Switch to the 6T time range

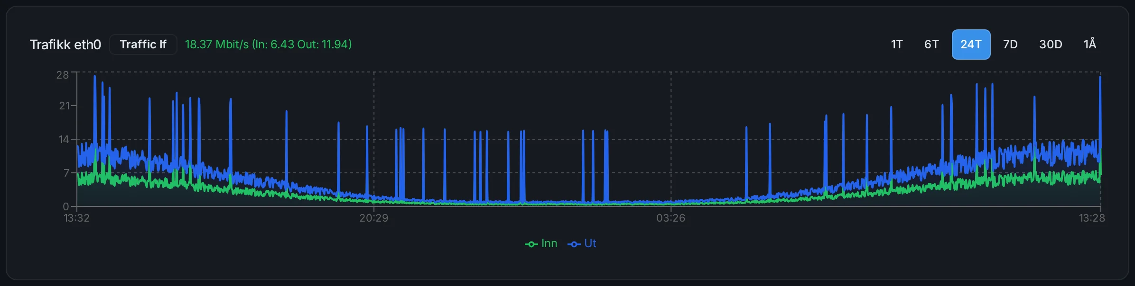931,45
